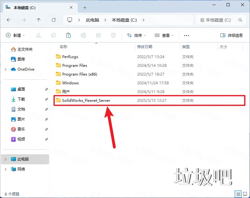Click the Delete icon in the toolbar
Image resolution: width=250 pixels, height=198 pixels.
click(113, 35)
